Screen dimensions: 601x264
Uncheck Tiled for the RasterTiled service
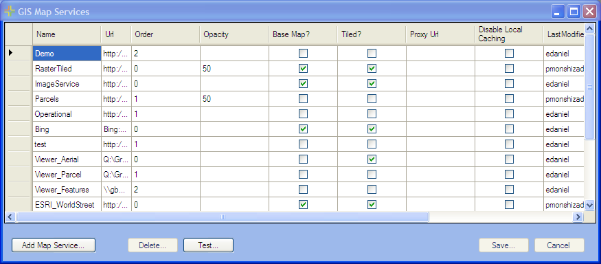[x=372, y=69]
